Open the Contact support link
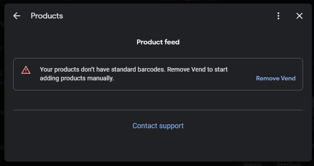This screenshot has width=314, height=166. 158,126
